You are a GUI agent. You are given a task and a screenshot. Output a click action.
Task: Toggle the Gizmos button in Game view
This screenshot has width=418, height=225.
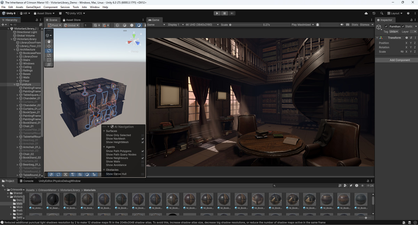364,25
